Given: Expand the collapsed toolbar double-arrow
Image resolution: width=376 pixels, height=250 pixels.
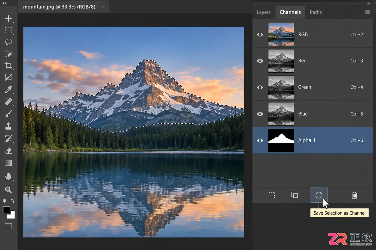Looking at the screenshot, I should pos(4,3).
